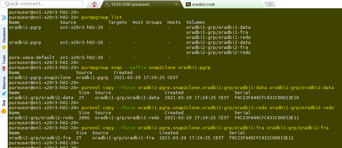The height and width of the screenshot is (148, 342).
Task: Click the '200G' size value
Action: point(84,118)
